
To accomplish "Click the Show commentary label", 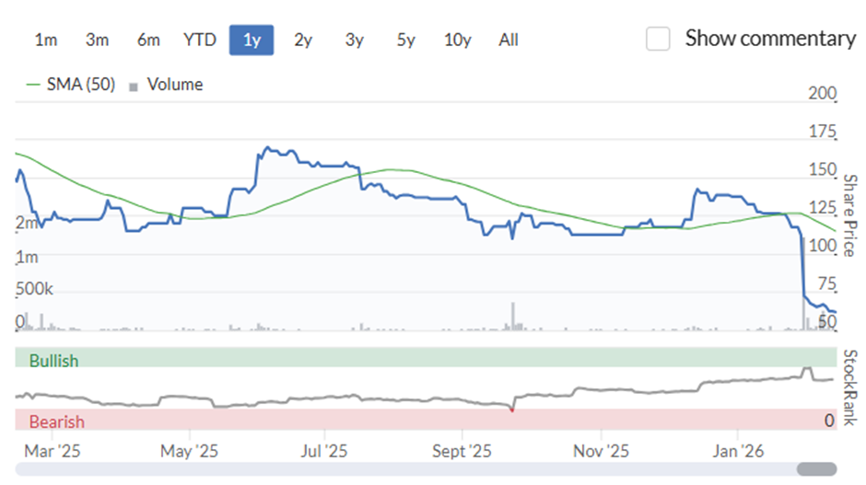I will [770, 39].
